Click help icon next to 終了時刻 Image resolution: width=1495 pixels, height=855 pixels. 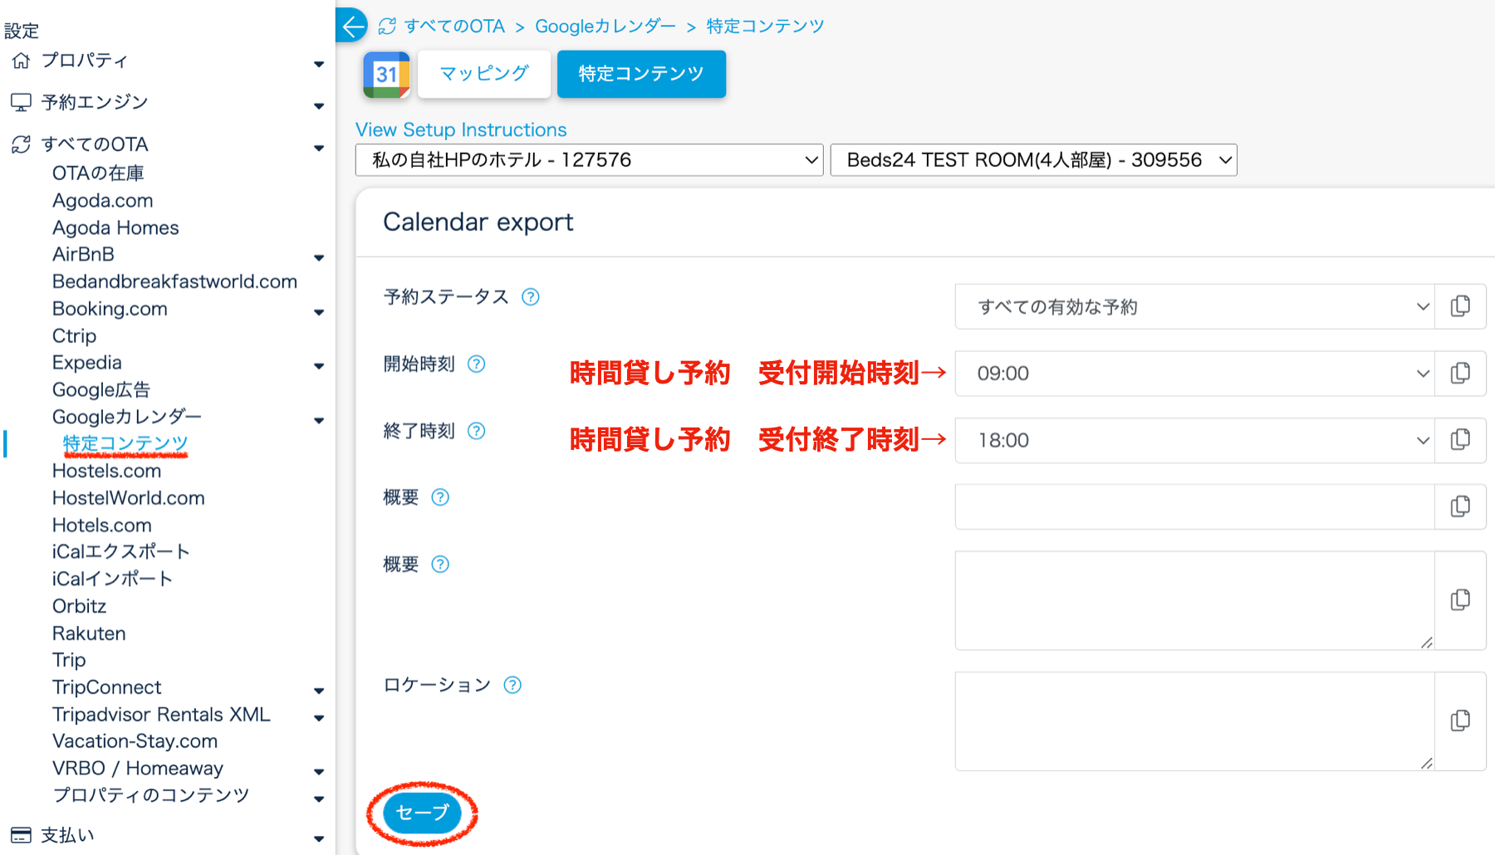(476, 431)
